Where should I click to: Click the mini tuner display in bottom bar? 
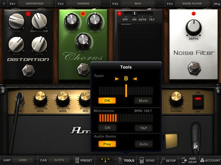pos(105,160)
